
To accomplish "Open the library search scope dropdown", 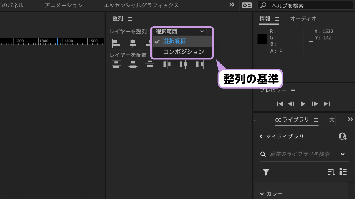I will pyautogui.click(x=343, y=154).
